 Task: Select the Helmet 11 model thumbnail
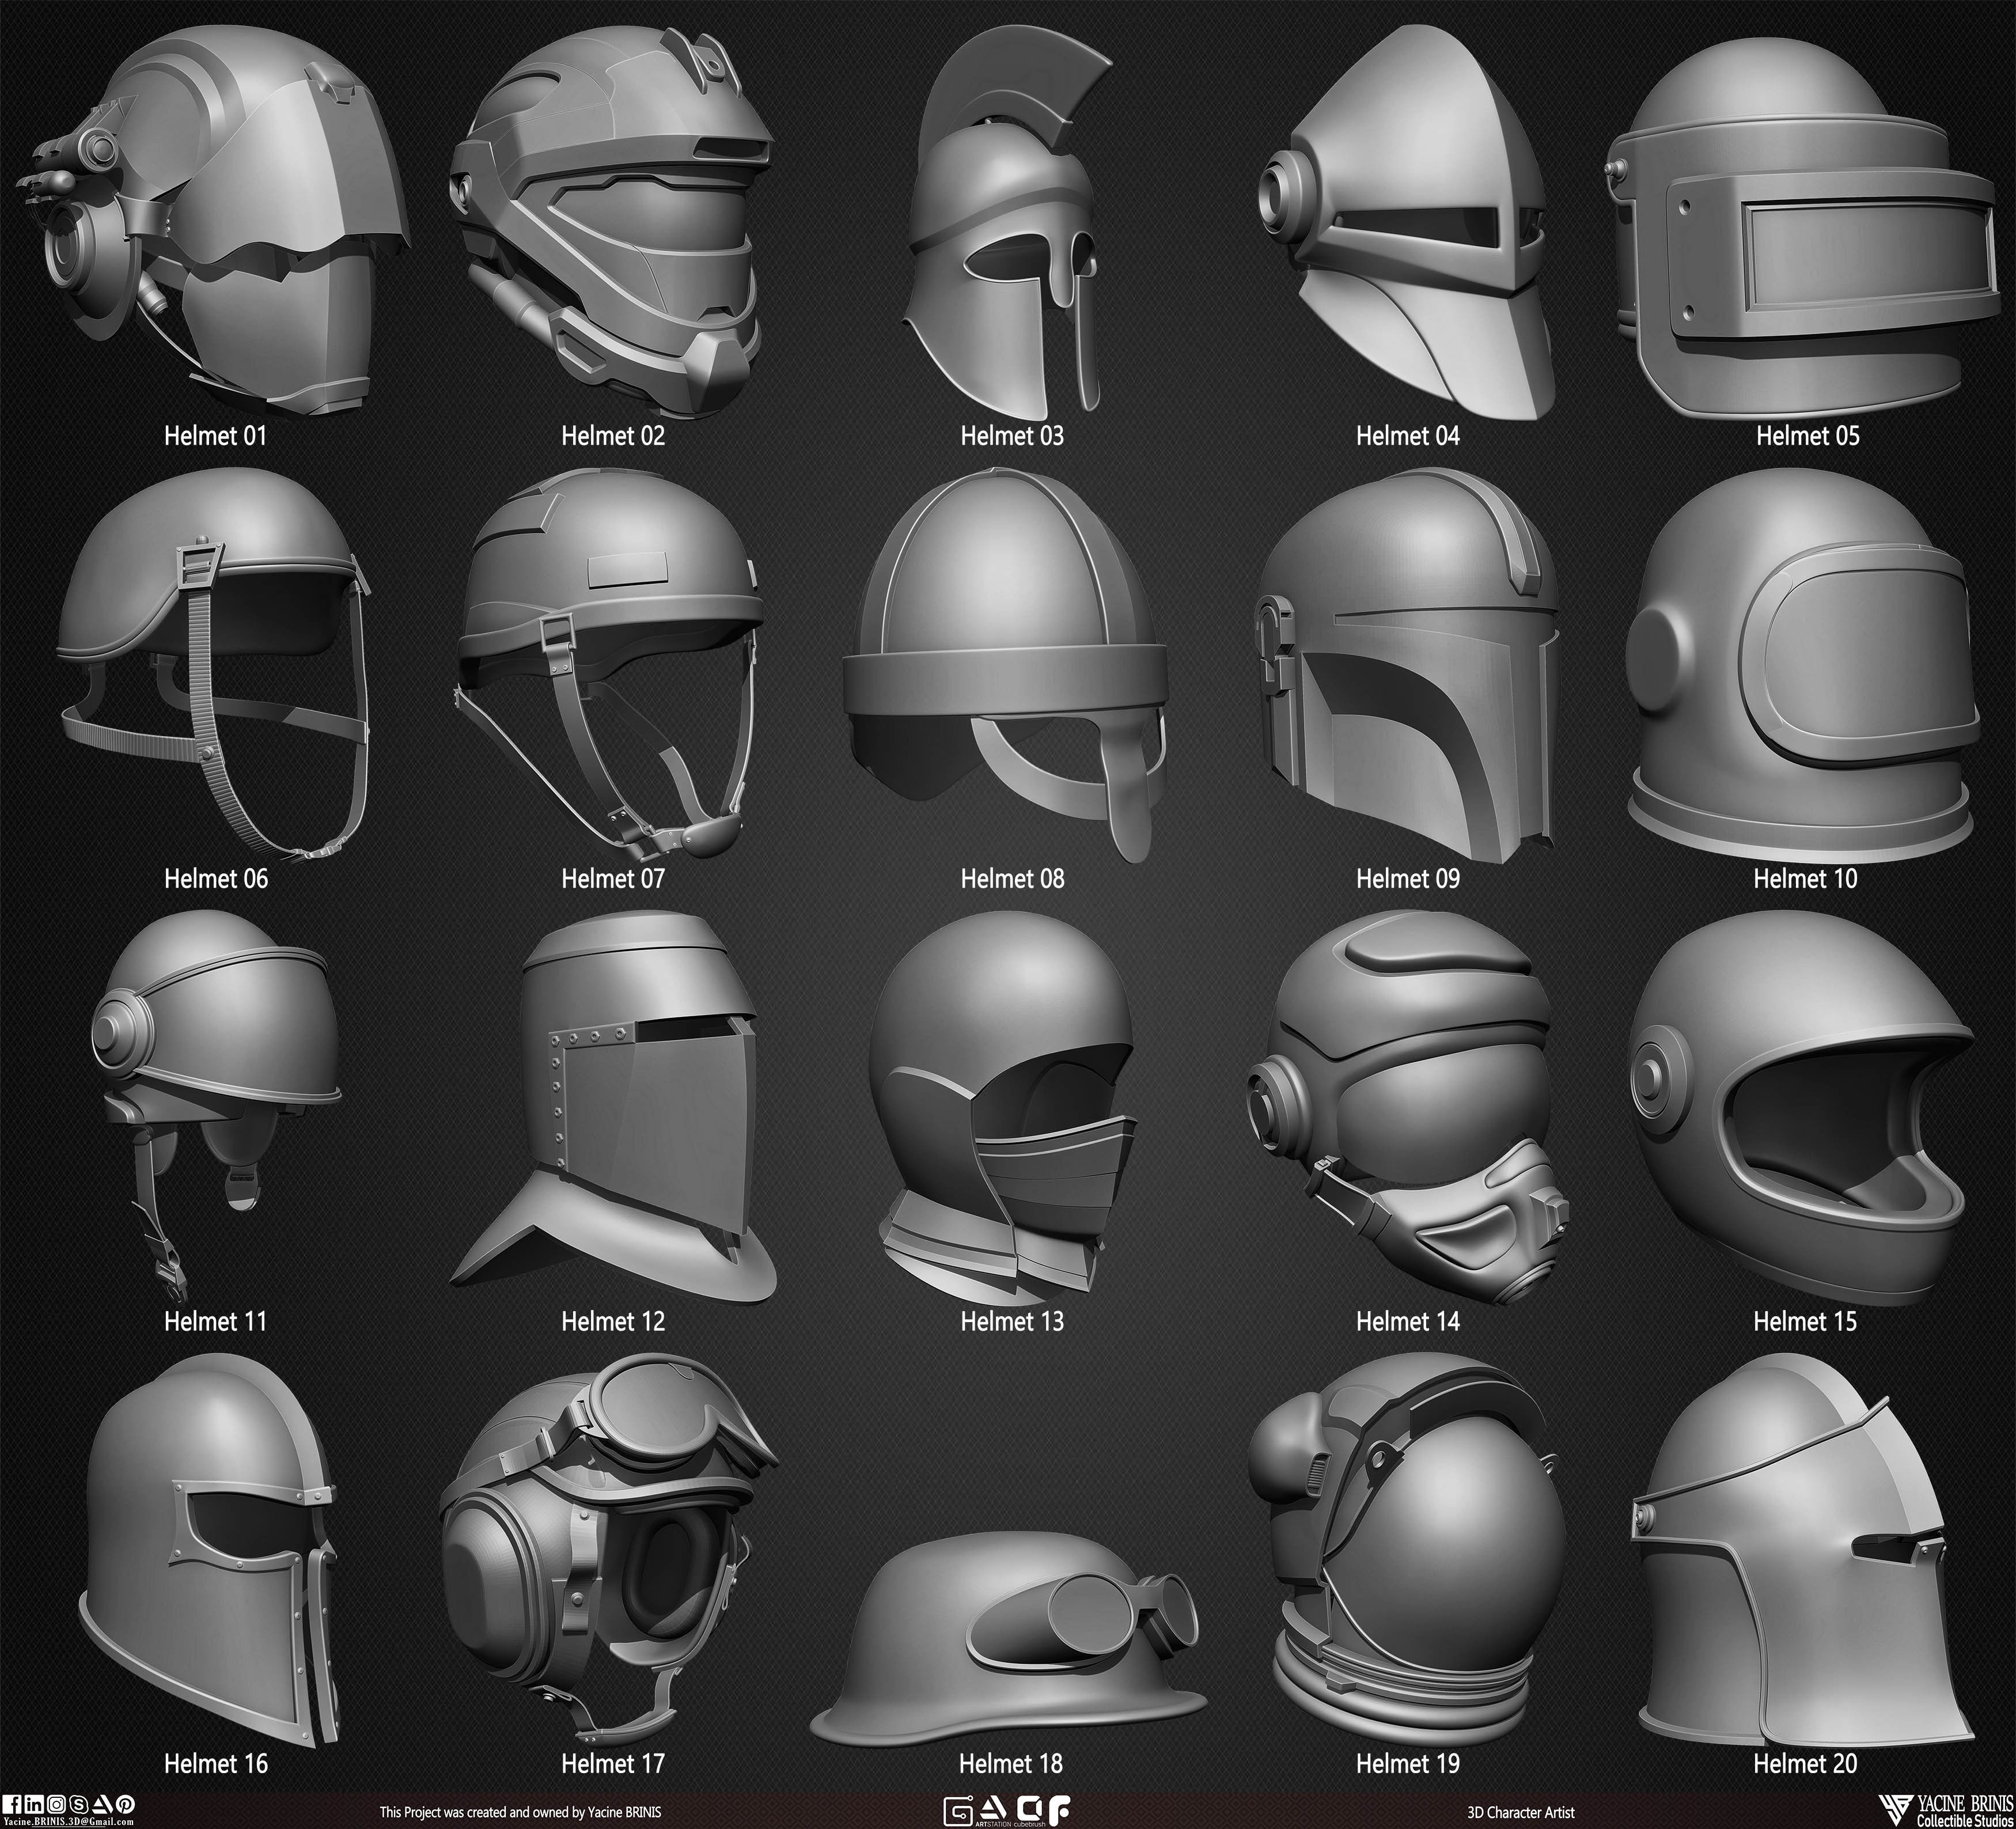point(218,1105)
